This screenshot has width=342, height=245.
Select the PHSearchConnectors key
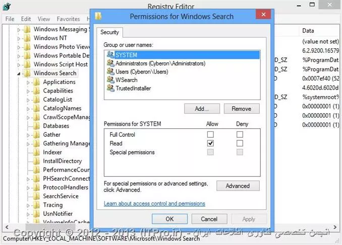pos(66,179)
